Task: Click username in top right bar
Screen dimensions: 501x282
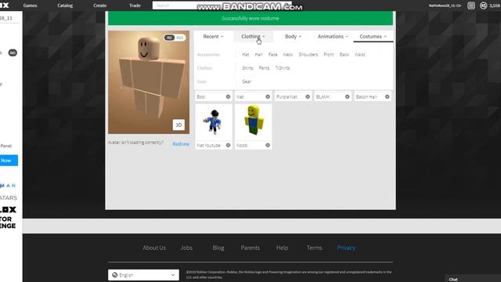Action: tap(445, 5)
